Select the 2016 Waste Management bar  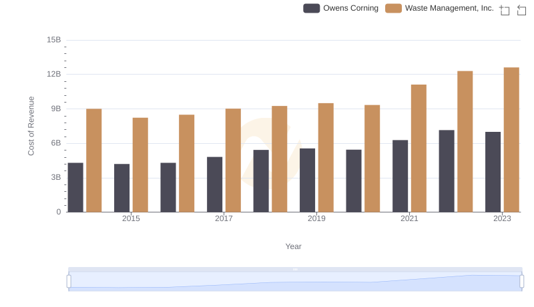coord(187,163)
